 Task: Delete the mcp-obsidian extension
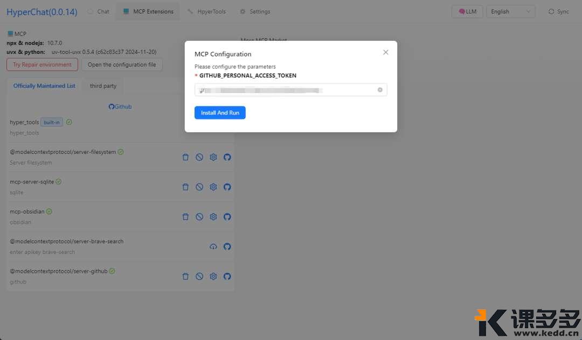pyautogui.click(x=185, y=217)
